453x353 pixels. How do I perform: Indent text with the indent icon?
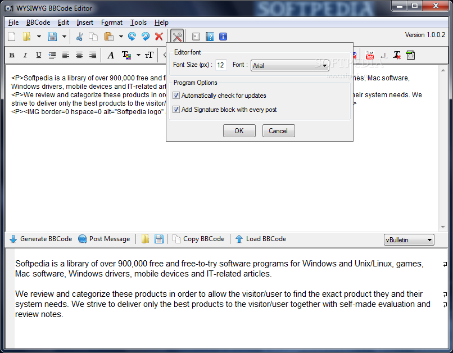coord(52,55)
